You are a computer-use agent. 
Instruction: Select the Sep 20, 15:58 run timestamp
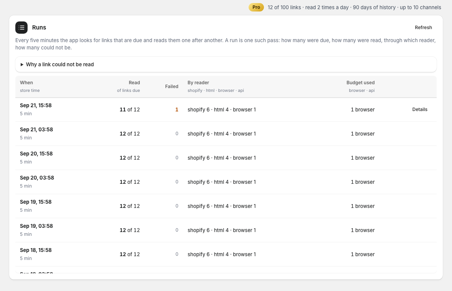pyautogui.click(x=36, y=154)
